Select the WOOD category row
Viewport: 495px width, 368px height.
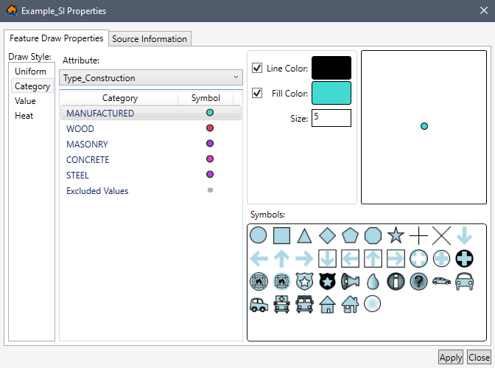pyautogui.click(x=151, y=128)
